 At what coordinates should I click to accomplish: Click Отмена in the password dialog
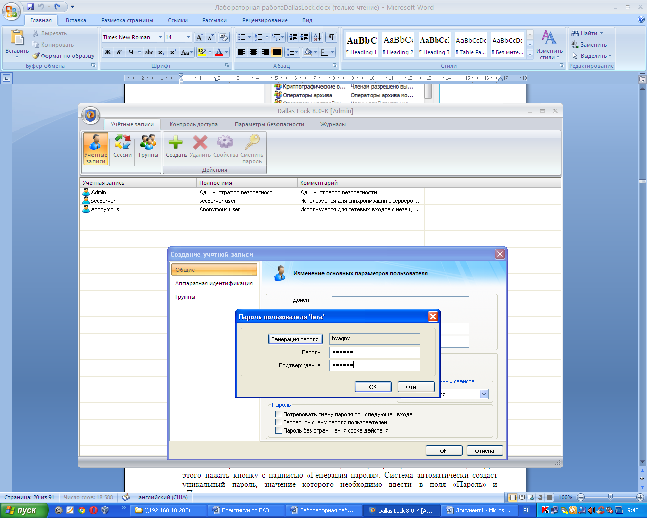click(415, 386)
